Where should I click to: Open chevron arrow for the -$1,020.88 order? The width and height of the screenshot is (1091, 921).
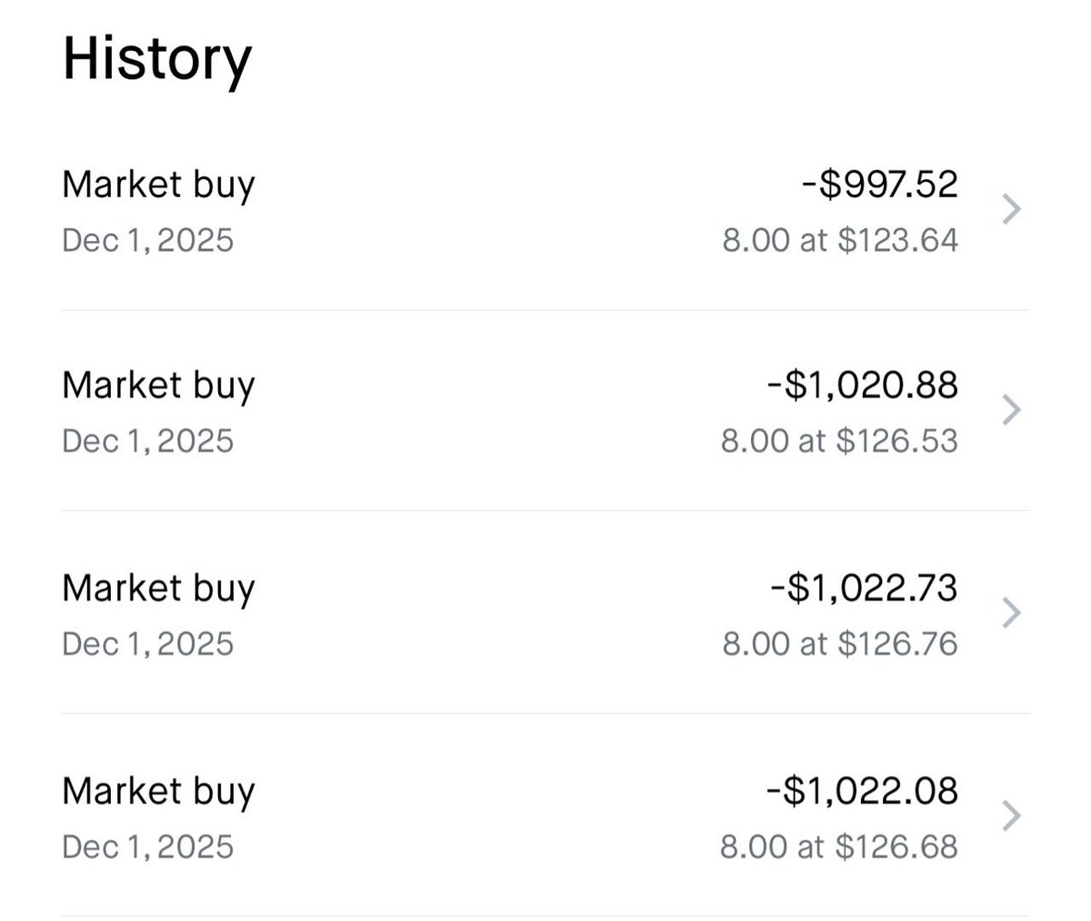1011,411
